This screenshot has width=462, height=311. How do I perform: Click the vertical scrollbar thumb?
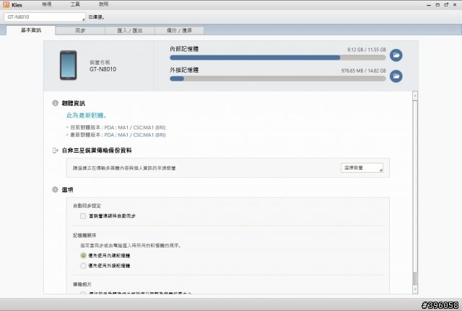[415, 186]
